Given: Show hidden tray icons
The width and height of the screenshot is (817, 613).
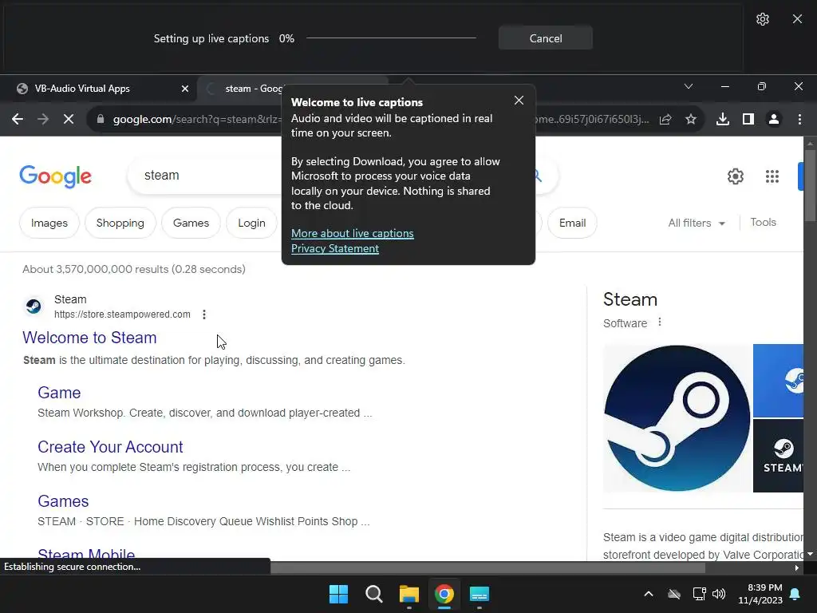Looking at the screenshot, I should click(648, 594).
